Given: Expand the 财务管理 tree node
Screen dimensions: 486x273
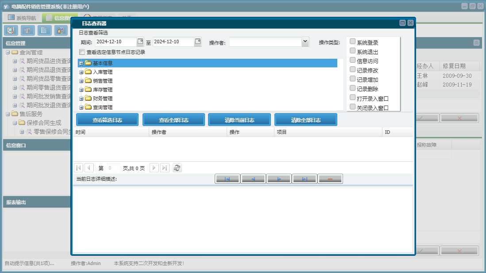Looking at the screenshot, I should coord(81,99).
